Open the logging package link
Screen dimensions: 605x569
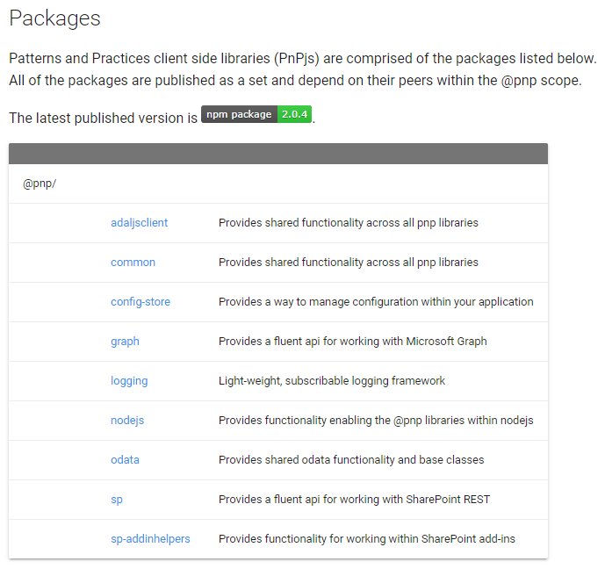click(129, 381)
